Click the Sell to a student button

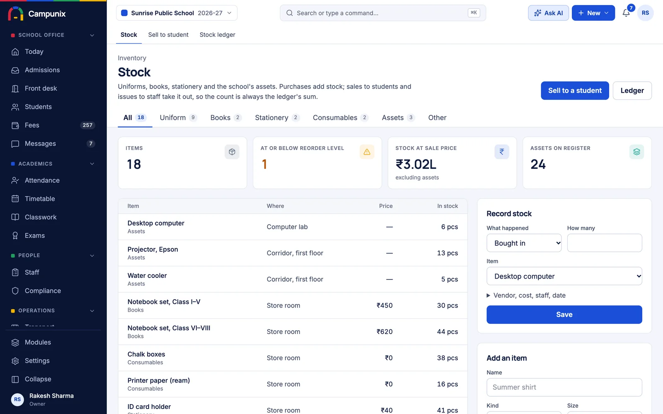(x=575, y=91)
